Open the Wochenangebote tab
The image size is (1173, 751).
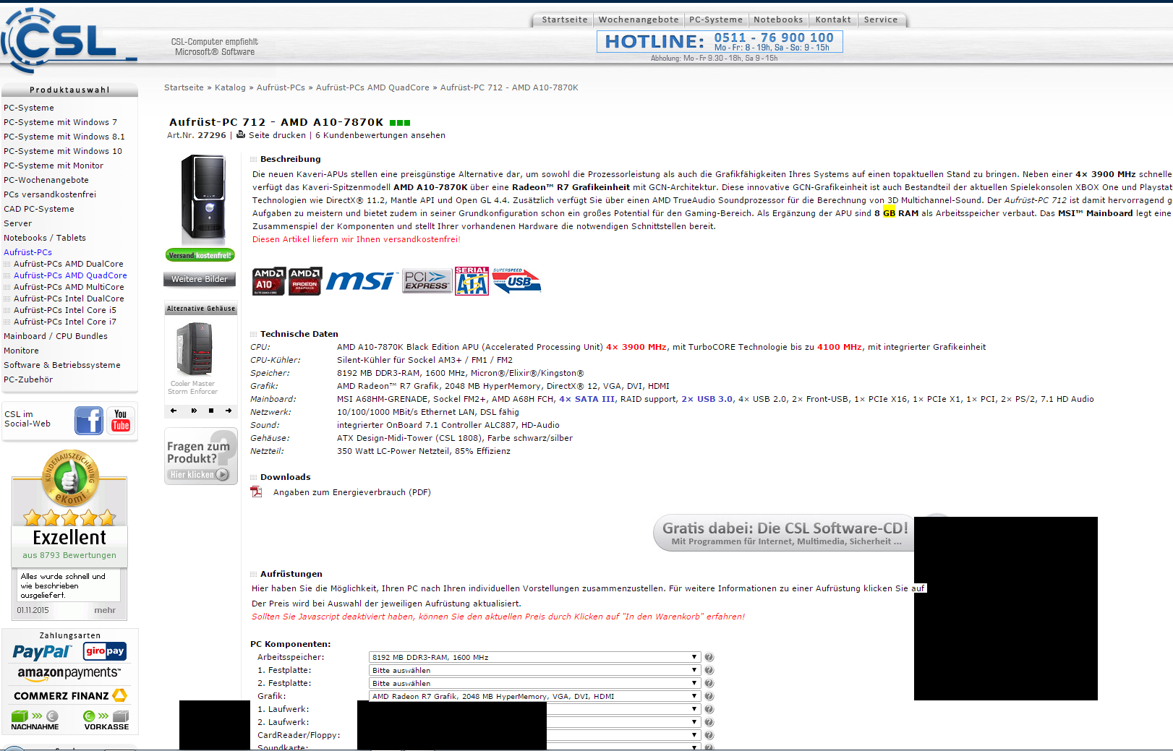(x=639, y=20)
